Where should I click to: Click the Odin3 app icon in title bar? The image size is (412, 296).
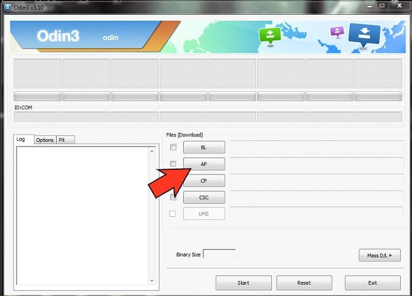pos(8,7)
